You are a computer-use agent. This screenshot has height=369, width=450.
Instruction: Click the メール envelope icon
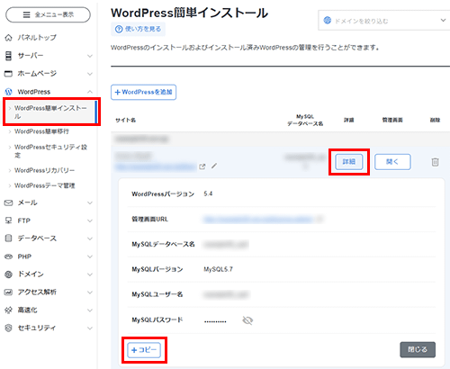coord(8,202)
